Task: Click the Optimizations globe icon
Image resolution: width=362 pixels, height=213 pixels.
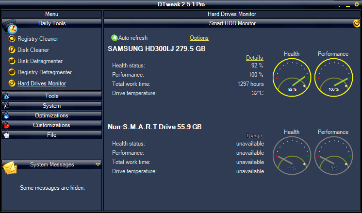Action: (x=6, y=115)
